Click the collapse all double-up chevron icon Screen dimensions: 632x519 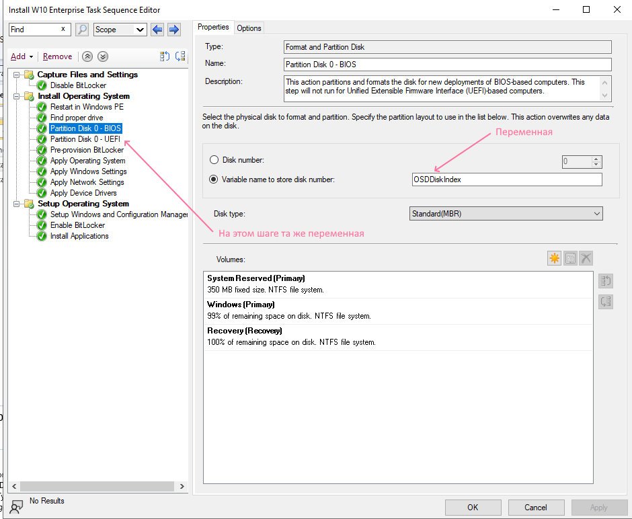pyautogui.click(x=87, y=57)
